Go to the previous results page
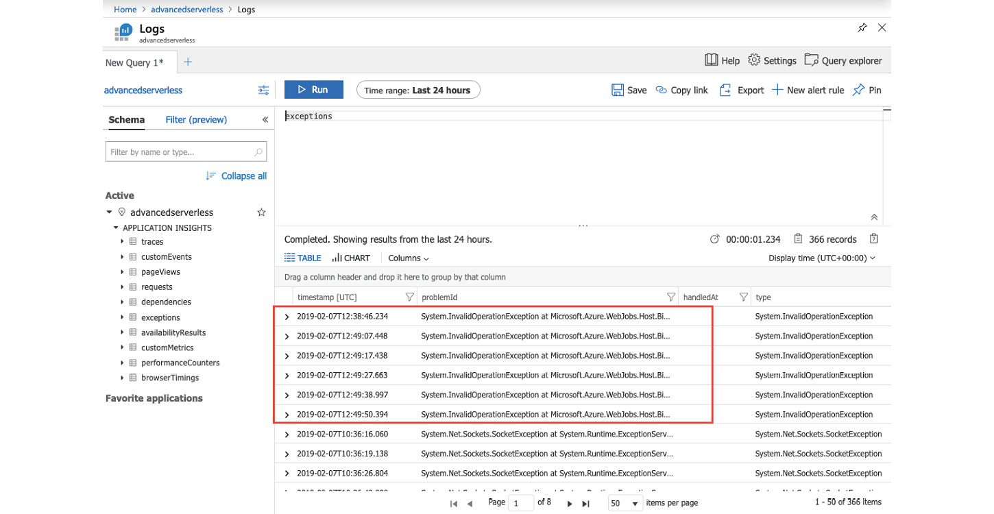 coord(470,504)
